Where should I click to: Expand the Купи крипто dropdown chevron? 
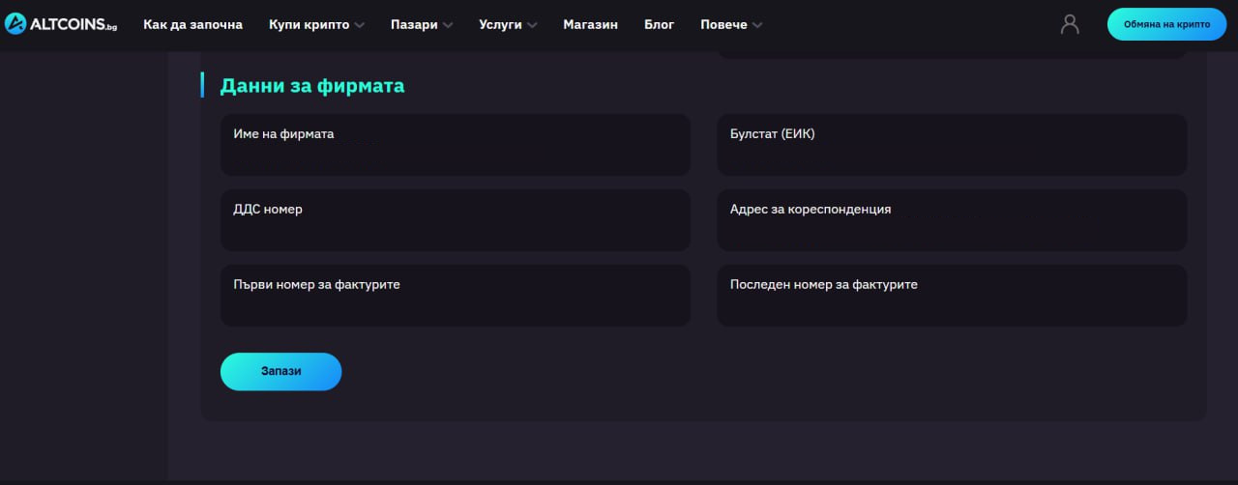[x=360, y=25]
